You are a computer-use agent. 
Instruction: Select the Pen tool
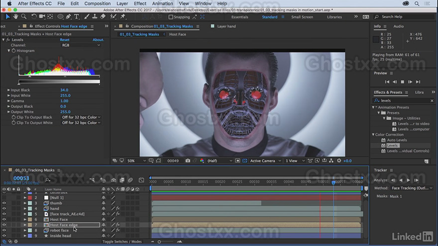[x=69, y=17]
